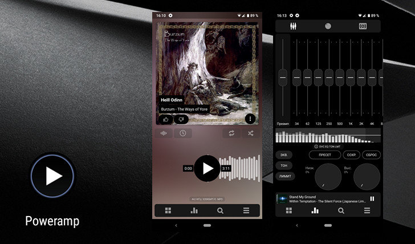Click the Heill Odinn track title
The height and width of the screenshot is (244, 415).
172,100
